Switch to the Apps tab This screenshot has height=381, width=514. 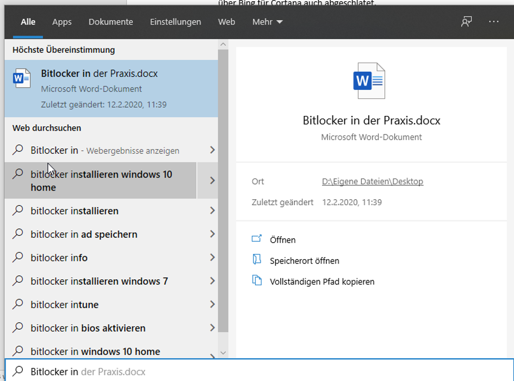62,22
